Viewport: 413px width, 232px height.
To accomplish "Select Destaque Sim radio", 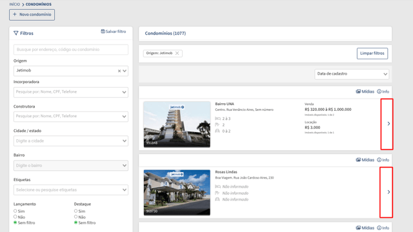I will click(76, 211).
